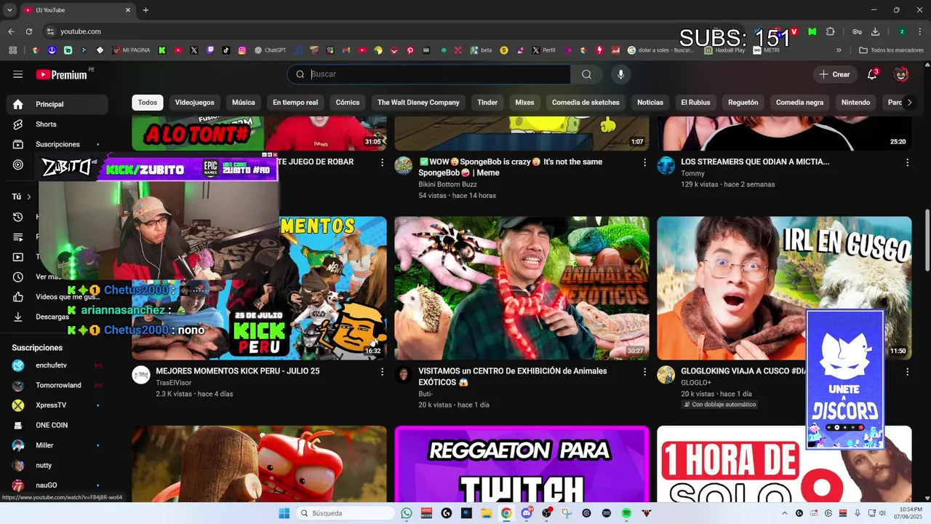
Task: Open IRL en Cusco video thumbnail
Action: 784,287
